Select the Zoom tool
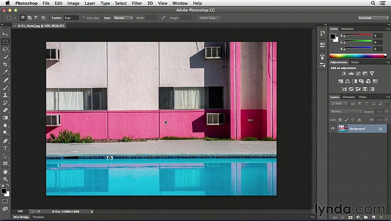The height and width of the screenshot is (221, 391). (5, 179)
